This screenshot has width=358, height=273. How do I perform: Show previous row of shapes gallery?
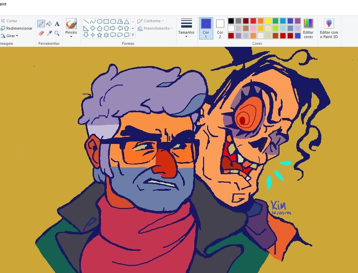[x=133, y=22]
